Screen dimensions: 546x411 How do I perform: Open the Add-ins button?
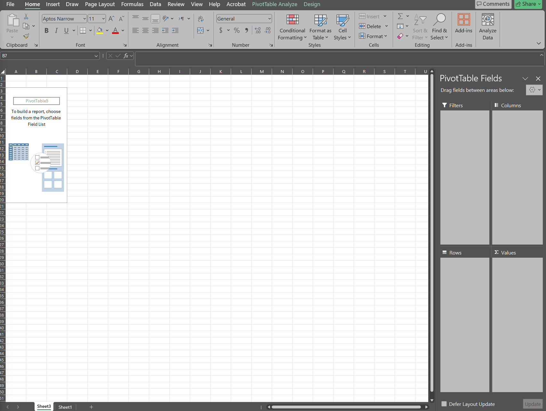[x=464, y=24]
